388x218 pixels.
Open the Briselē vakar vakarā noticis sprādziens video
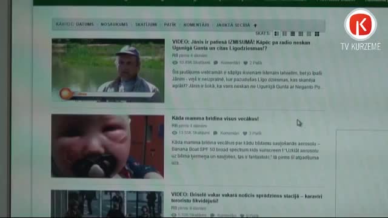coord(247,198)
